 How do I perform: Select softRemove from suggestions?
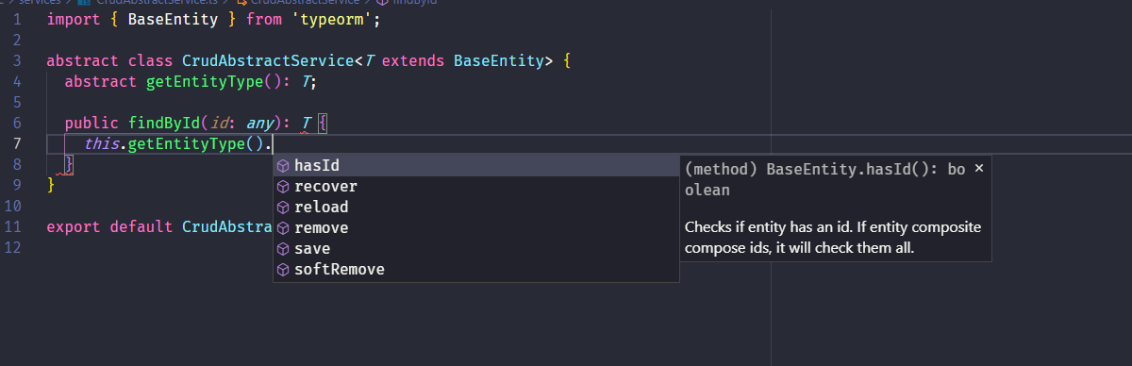pyautogui.click(x=476, y=269)
